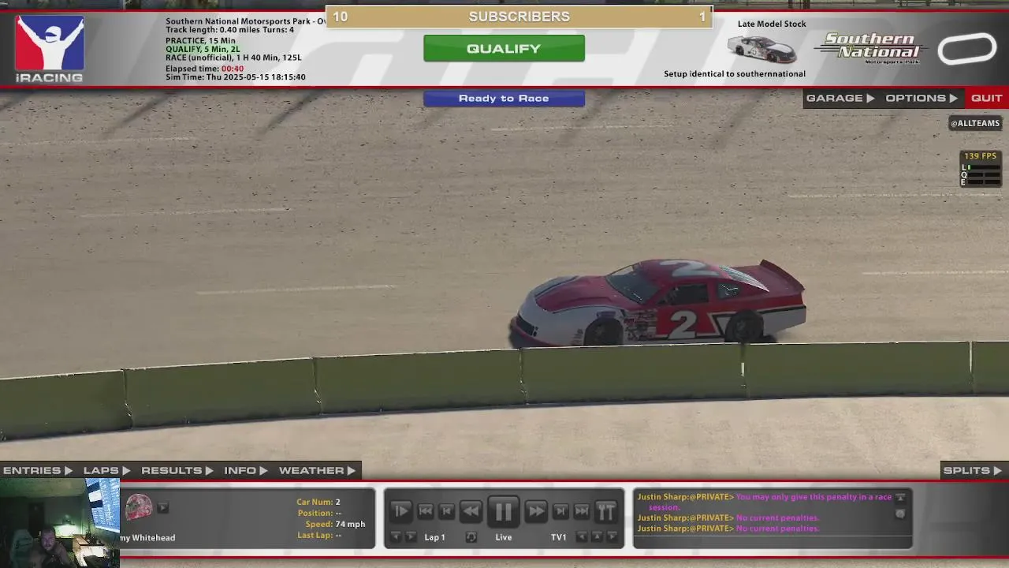The width and height of the screenshot is (1009, 568).
Task: Click the 'PRACTICE, 15 Min' session line
Action: point(200,40)
